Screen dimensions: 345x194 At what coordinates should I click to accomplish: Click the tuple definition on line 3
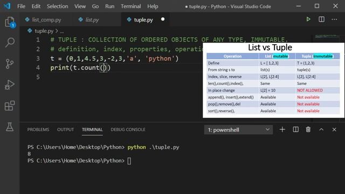114,59
